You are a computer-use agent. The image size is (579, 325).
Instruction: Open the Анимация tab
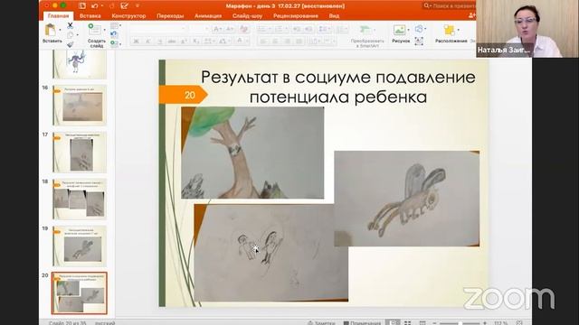point(208,16)
